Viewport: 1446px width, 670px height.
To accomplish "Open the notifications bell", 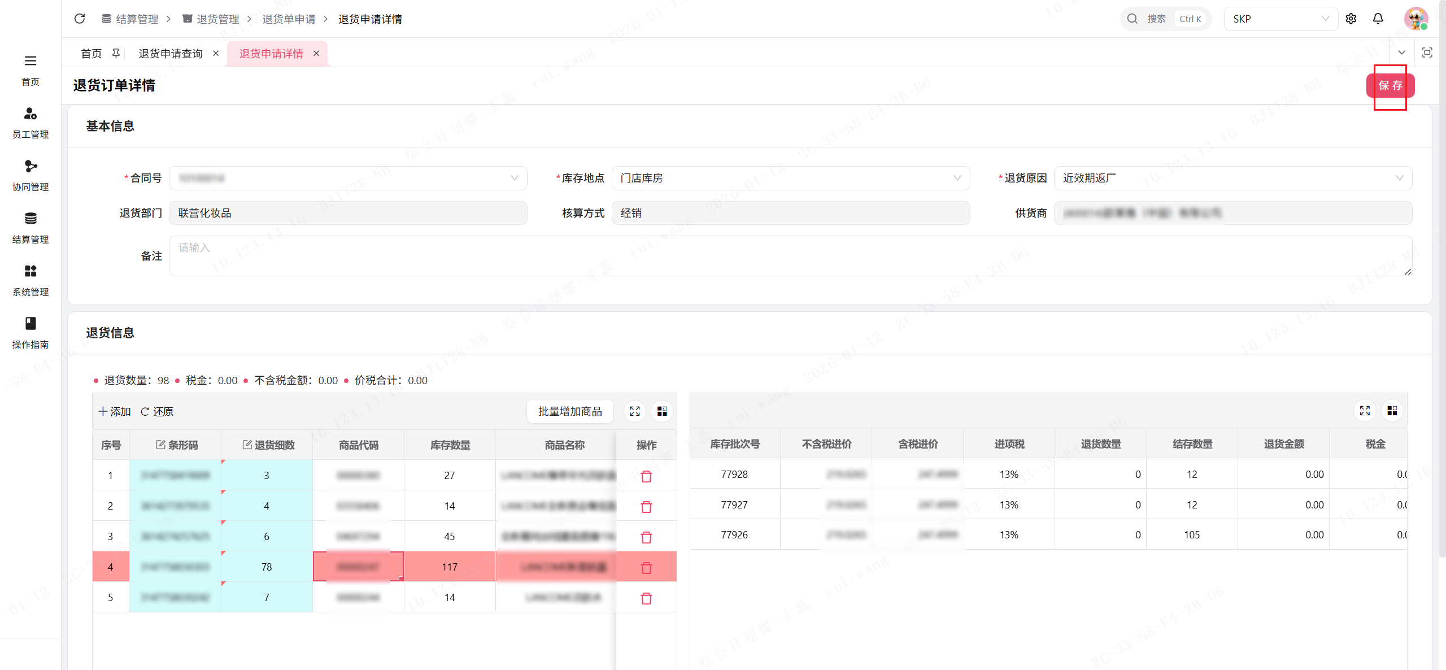I will (x=1378, y=19).
